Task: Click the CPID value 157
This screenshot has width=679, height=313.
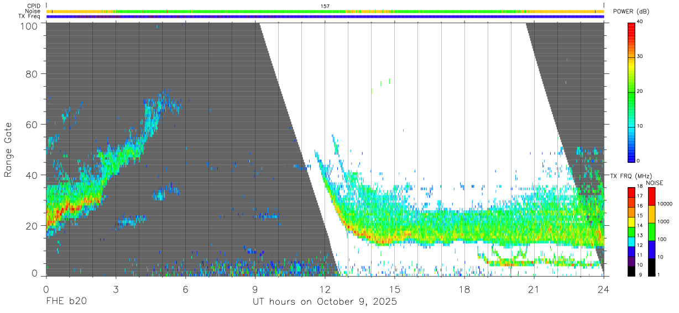Action: 325,6
